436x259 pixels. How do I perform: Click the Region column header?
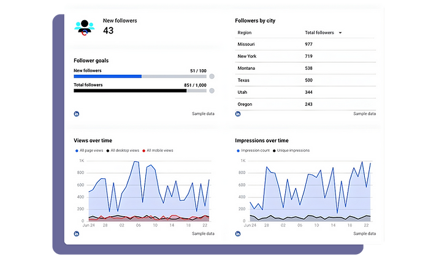click(x=245, y=32)
